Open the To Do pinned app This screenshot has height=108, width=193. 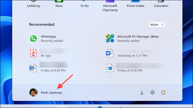[x=85, y=4]
